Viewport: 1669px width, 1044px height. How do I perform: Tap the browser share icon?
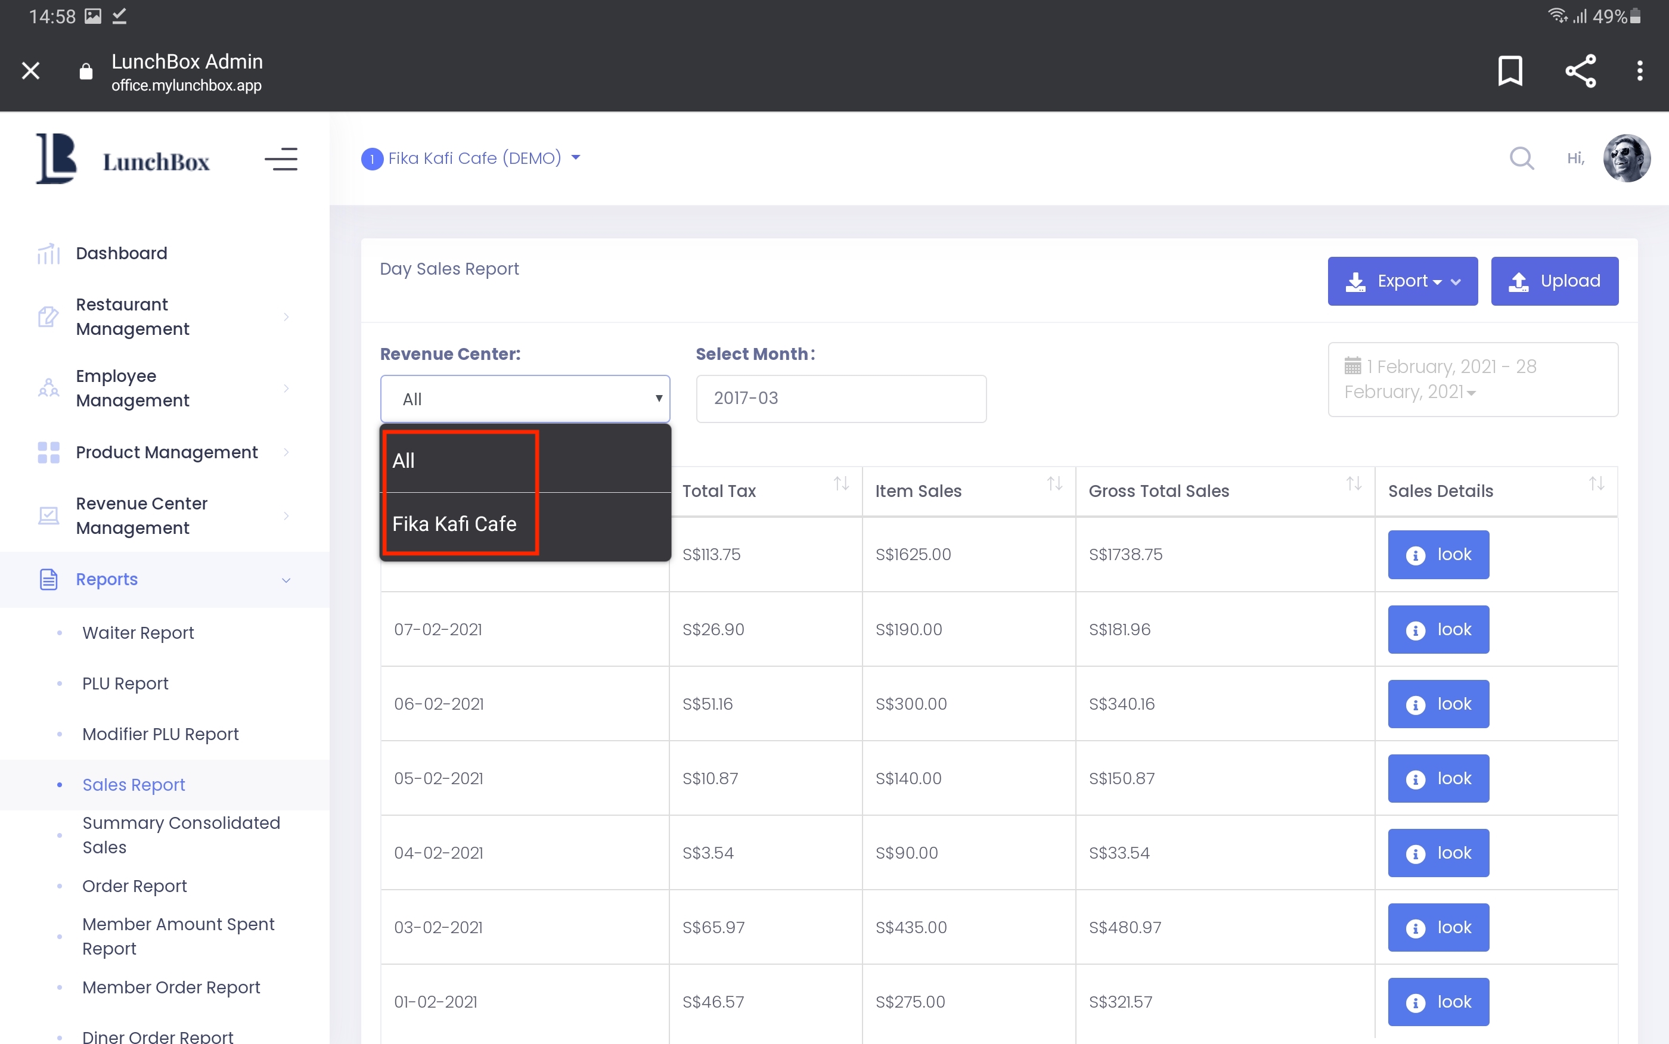(1580, 70)
